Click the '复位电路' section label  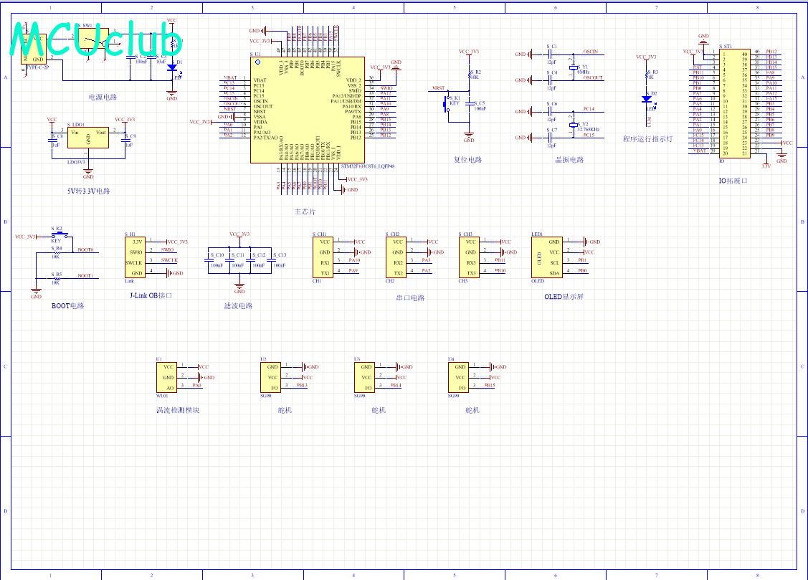pyautogui.click(x=468, y=160)
